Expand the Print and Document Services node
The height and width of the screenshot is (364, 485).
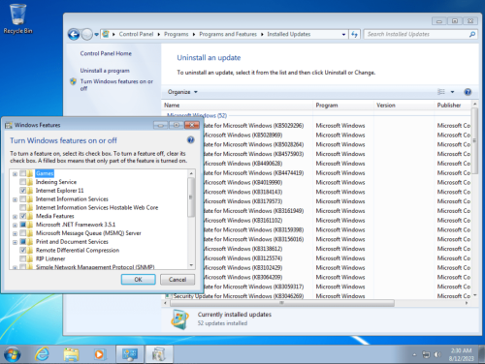tap(15, 242)
